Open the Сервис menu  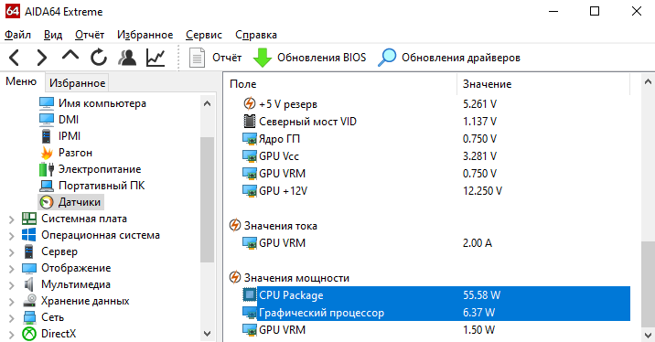(204, 35)
